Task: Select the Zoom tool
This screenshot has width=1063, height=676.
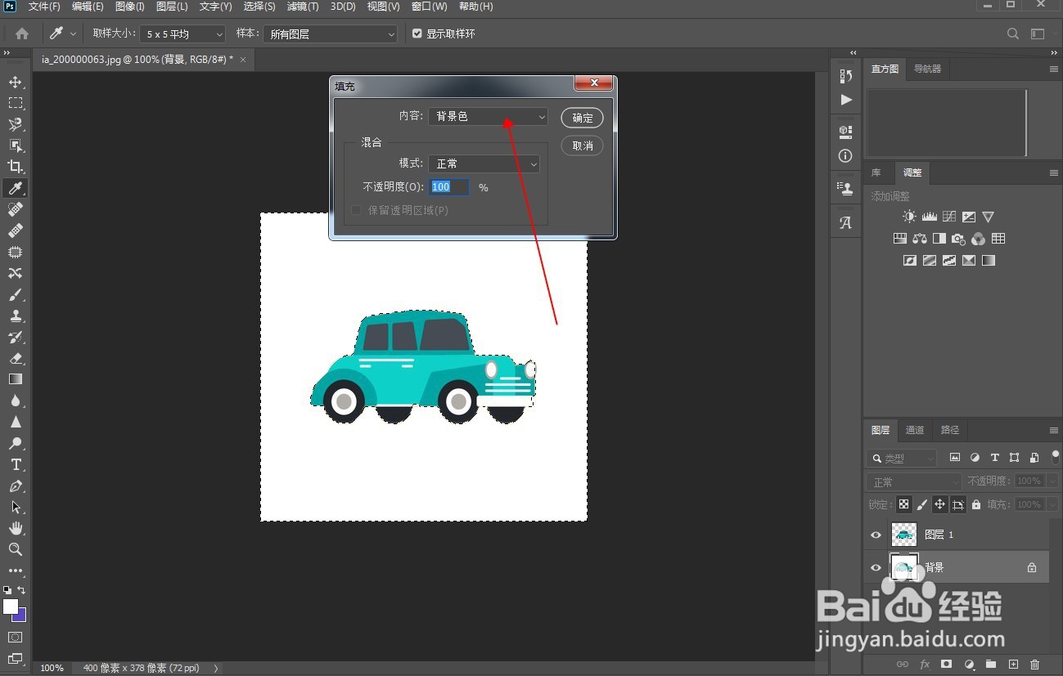Action: click(x=15, y=549)
